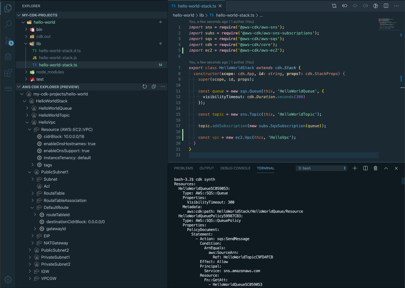Viewport: 405px width, 288px height.
Task: Switch to the Problems tab
Action: [x=184, y=168]
